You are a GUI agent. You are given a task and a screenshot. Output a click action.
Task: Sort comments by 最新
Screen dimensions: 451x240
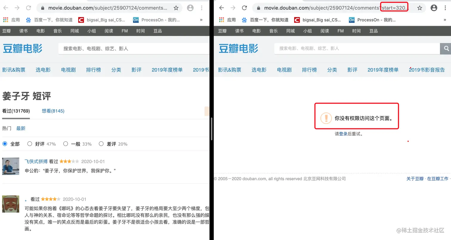coord(21,128)
